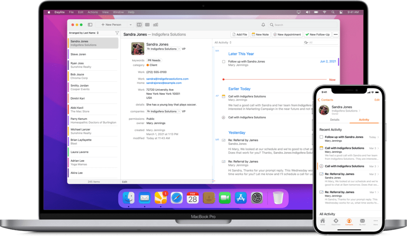
Task: Check Follow up task box on iPhone
Action: coord(321,137)
